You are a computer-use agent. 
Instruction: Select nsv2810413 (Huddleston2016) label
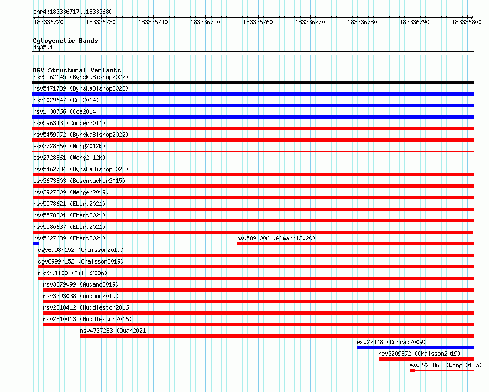(x=87, y=319)
